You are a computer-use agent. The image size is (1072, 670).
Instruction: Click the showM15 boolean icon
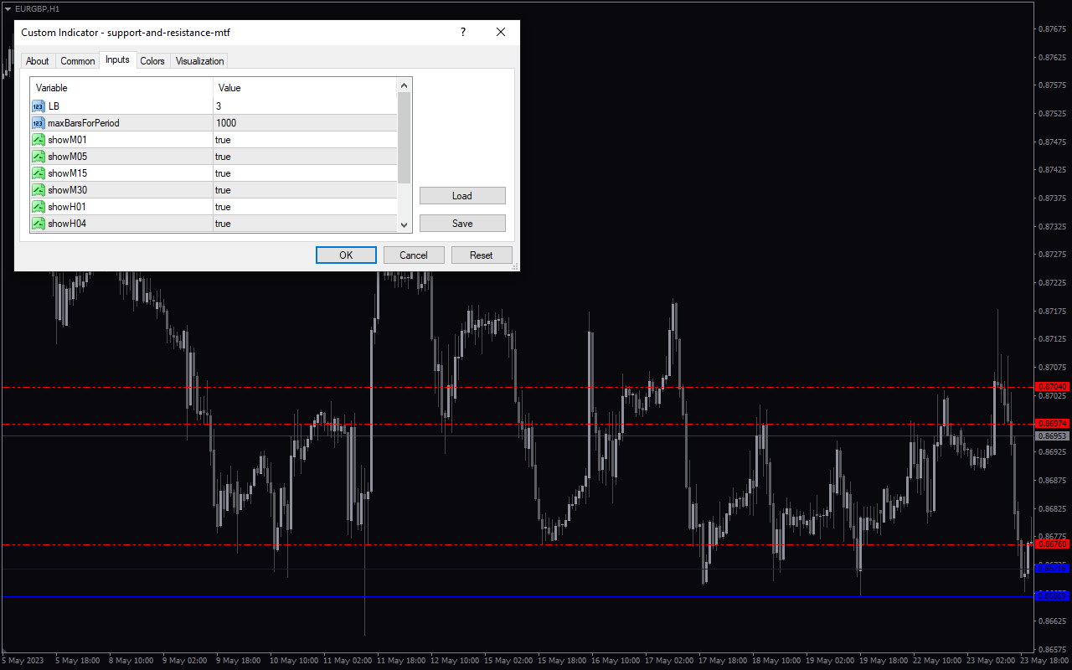click(x=38, y=173)
